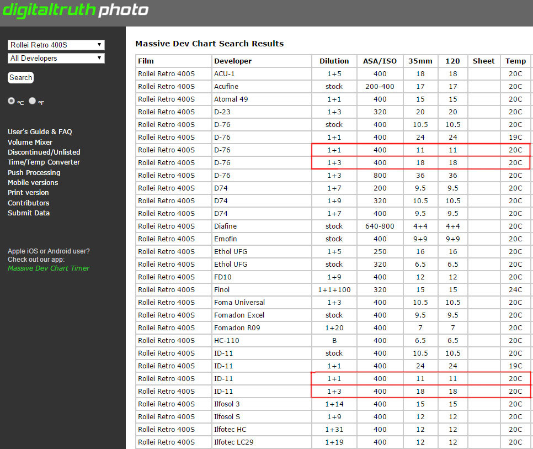Select the °F temperature radio button
This screenshot has height=449, width=533.
(x=32, y=102)
